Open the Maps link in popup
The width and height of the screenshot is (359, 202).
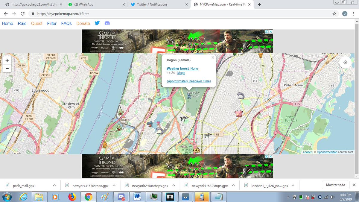pyautogui.click(x=181, y=73)
